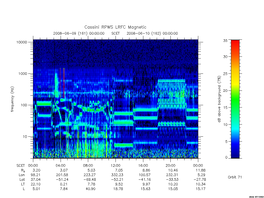Image resolution: width=264 pixels, height=198 pixels.
Task: Click the color bar tick label 5
Action: (x=226, y=142)
